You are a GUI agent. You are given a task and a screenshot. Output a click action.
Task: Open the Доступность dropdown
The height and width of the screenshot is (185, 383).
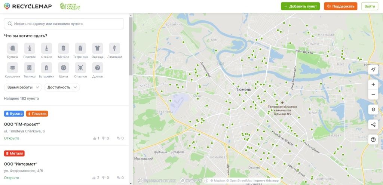click(62, 87)
